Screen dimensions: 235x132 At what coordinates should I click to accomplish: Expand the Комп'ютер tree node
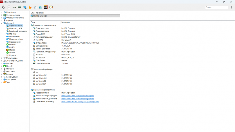coord(1,12)
